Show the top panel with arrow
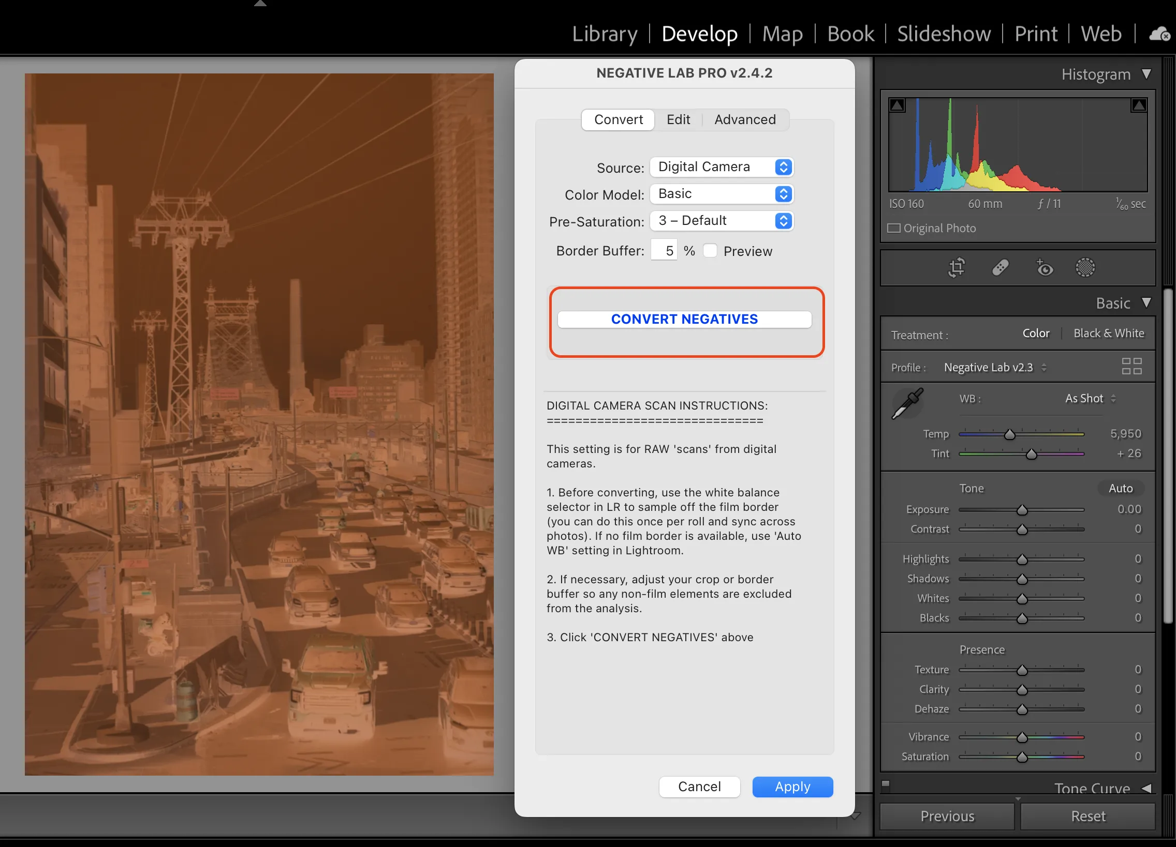The image size is (1176, 847). coord(260,4)
